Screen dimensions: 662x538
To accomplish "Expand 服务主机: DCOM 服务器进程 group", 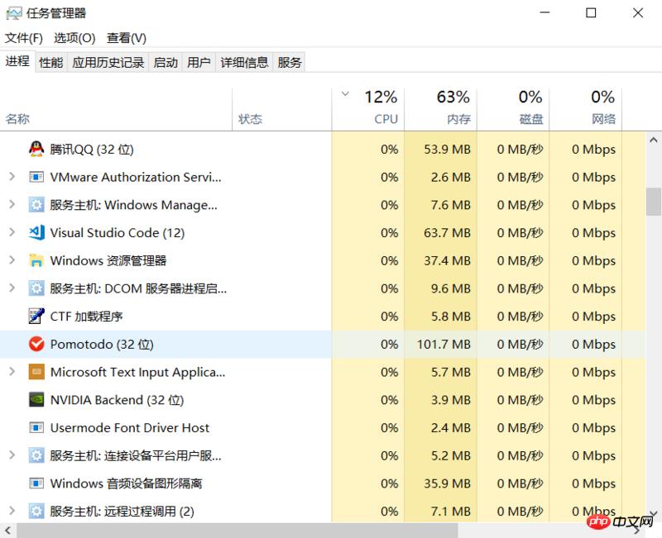I will point(12,288).
